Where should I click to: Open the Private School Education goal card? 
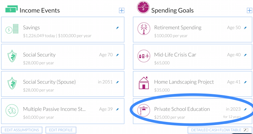193,111
